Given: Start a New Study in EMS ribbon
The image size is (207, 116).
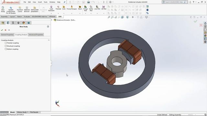Looking at the screenshot, I should click(3, 9).
